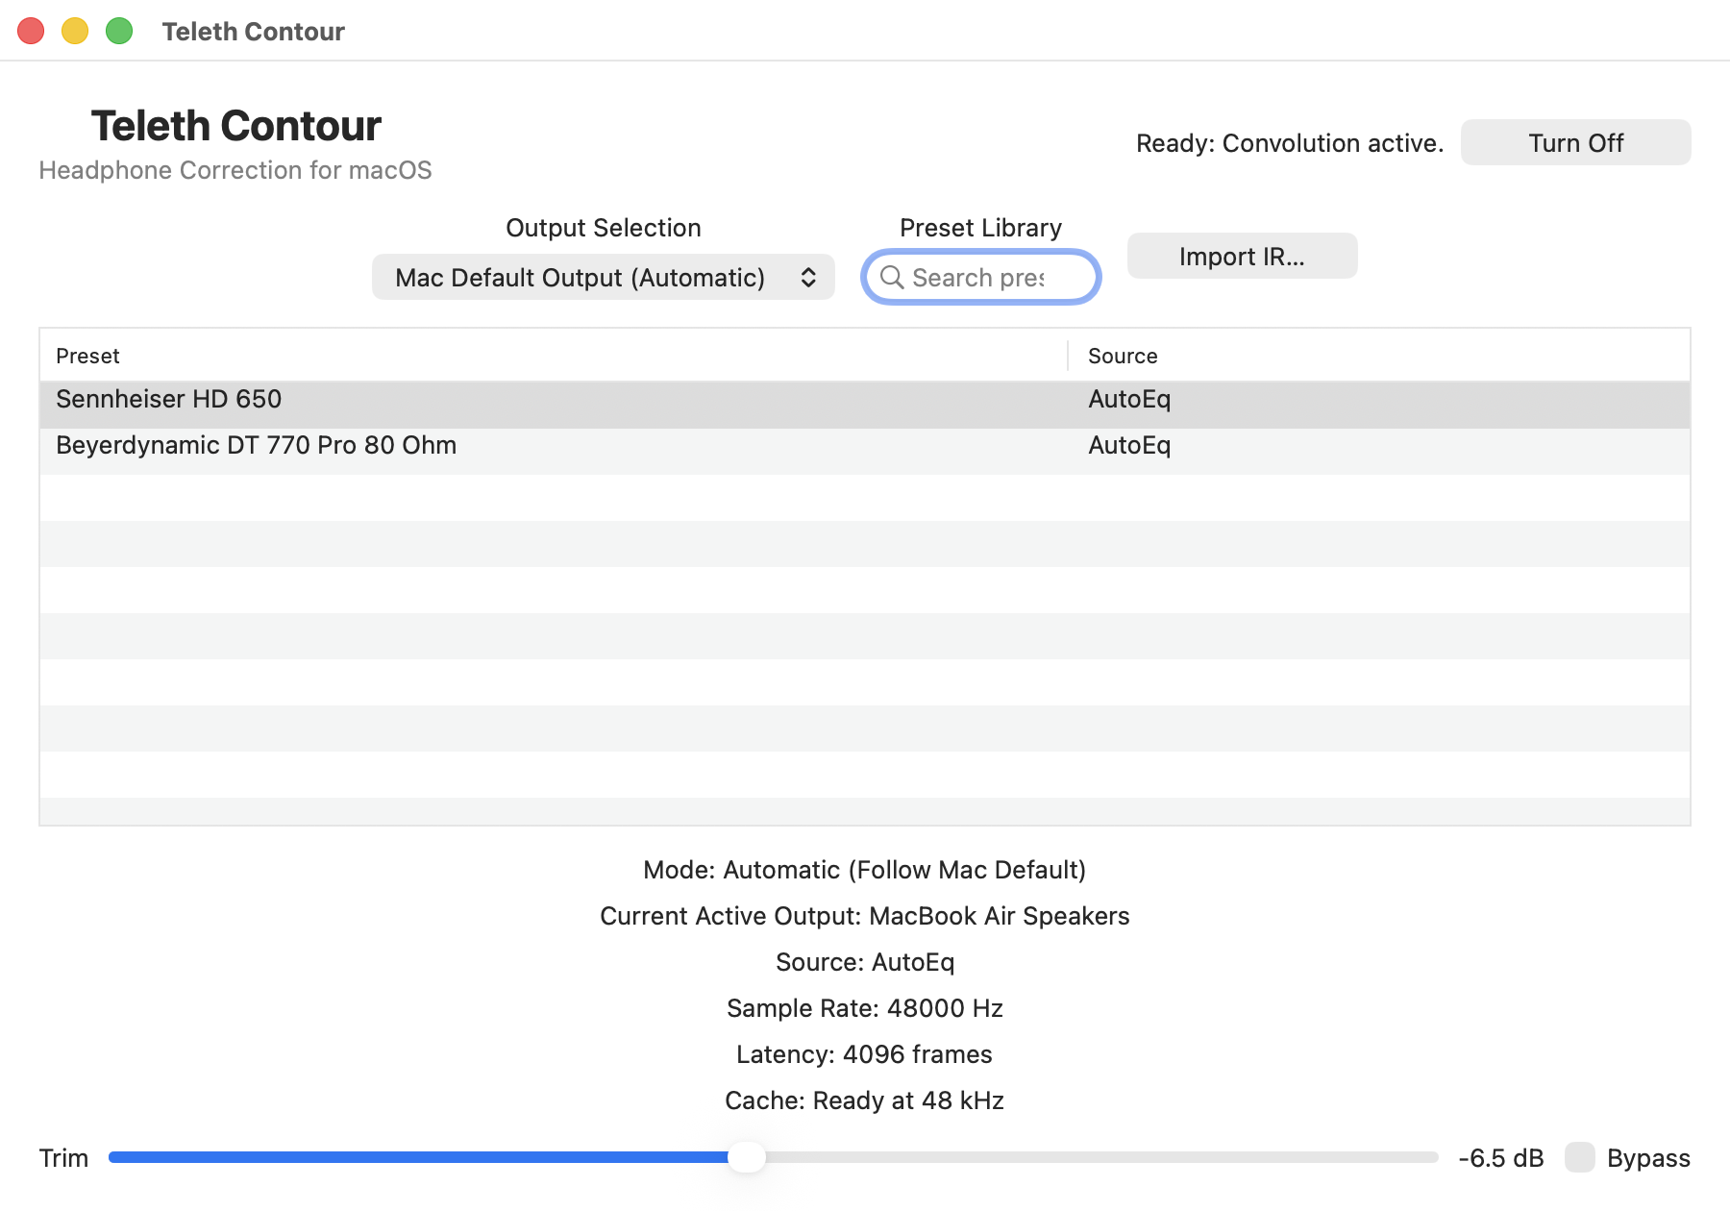
Task: Uncheck Bypass next to the trim readout
Action: click(1581, 1158)
